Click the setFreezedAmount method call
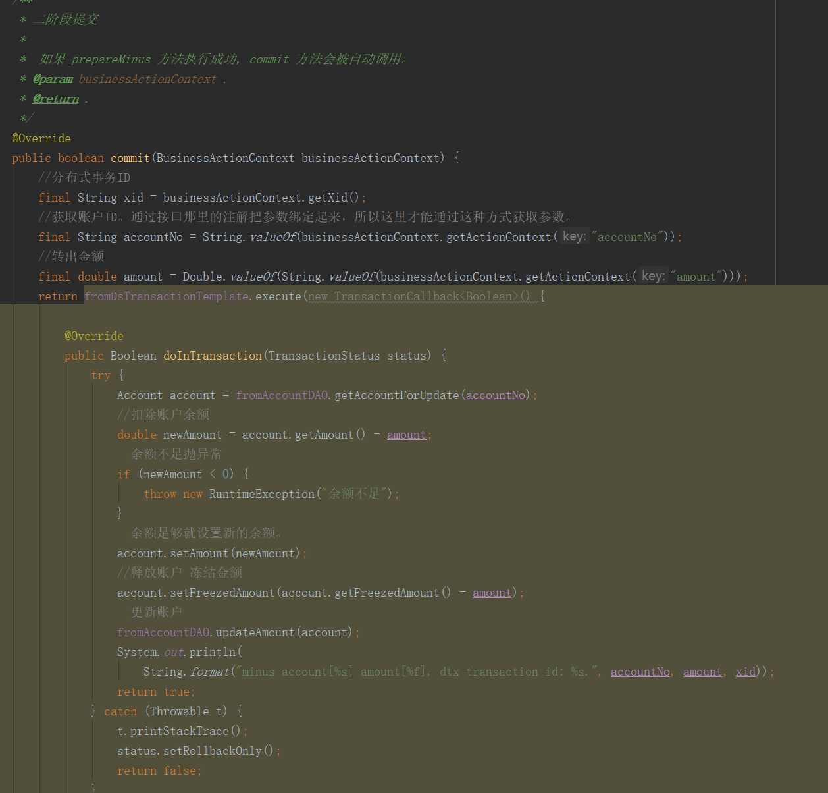828x793 pixels. click(x=222, y=593)
